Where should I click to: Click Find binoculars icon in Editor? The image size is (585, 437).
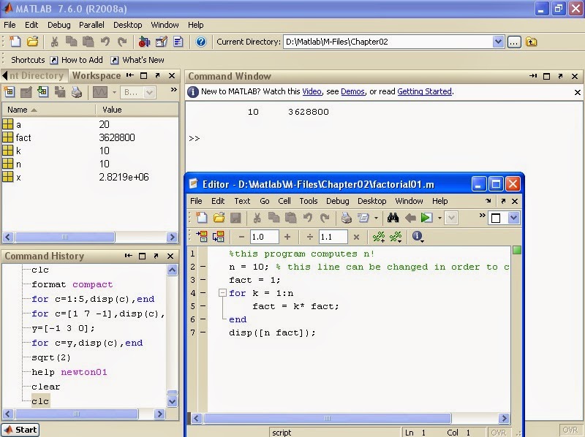coord(393,218)
